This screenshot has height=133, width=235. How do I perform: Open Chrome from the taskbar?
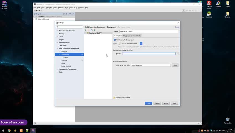(9, 131)
